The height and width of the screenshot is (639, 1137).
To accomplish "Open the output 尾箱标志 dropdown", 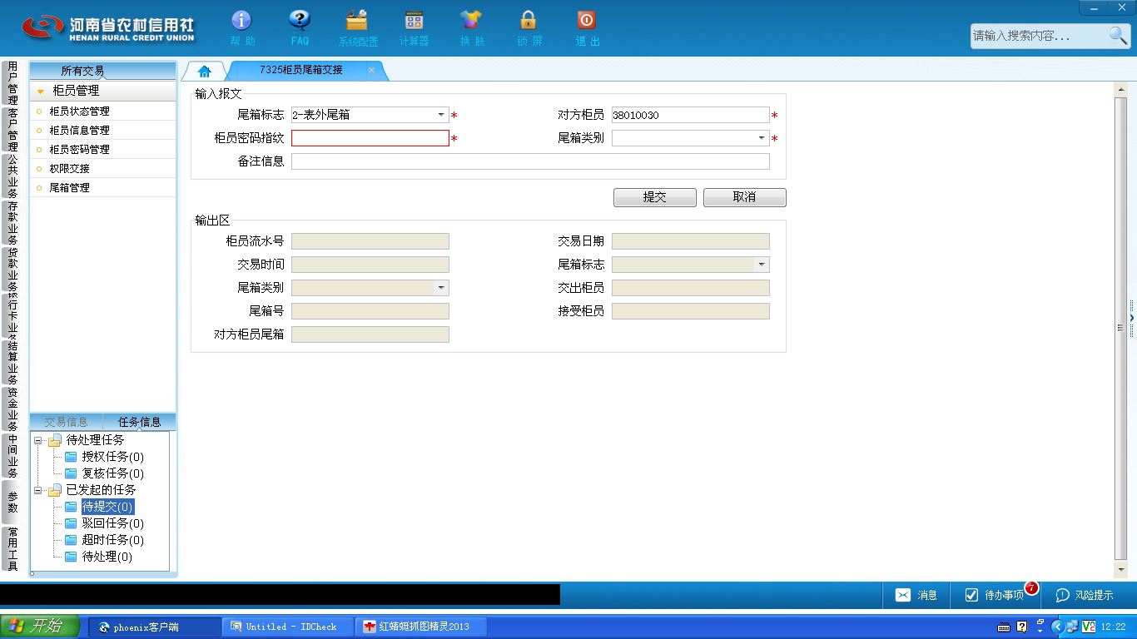I will (x=762, y=265).
